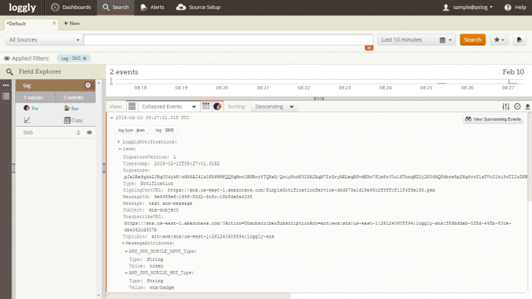
Task: Open the Descending sorting dropdown
Action: [x=274, y=106]
